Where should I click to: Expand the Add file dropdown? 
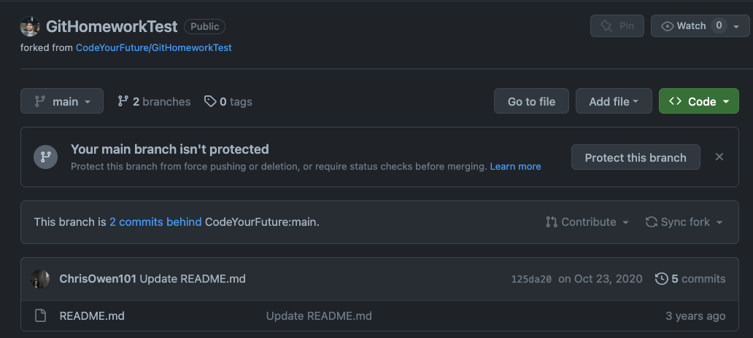click(614, 101)
